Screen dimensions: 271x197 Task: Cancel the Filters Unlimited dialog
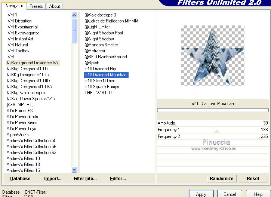coord(230,194)
